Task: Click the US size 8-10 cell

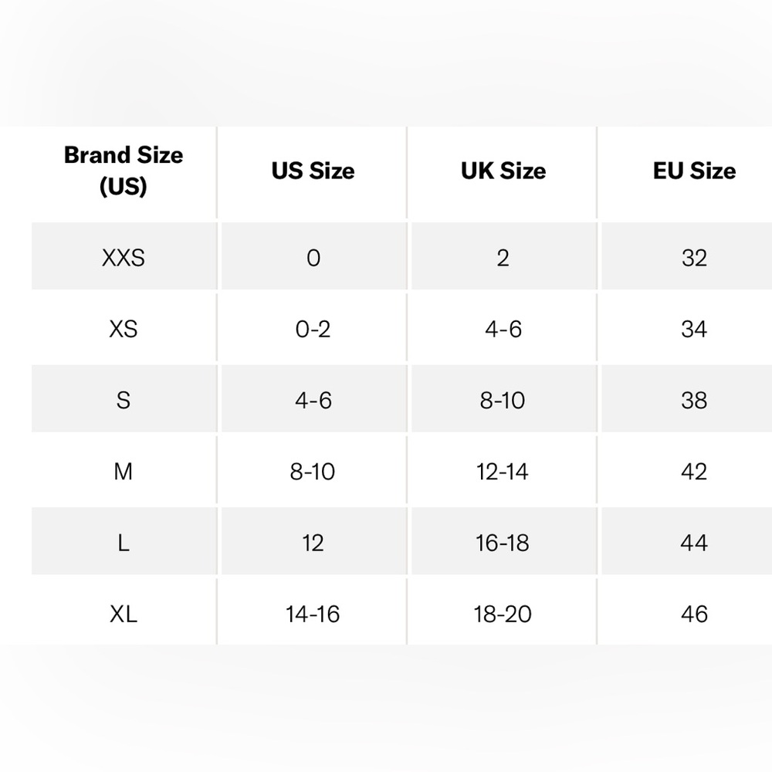Action: pos(313,471)
